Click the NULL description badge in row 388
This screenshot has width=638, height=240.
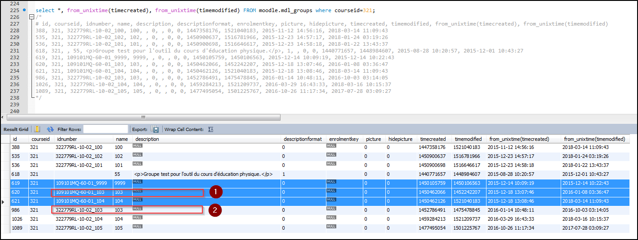(137, 146)
